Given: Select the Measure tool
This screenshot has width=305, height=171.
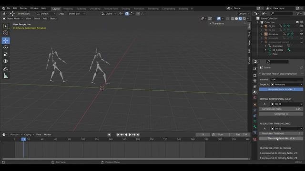Looking at the screenshot, I should [6, 76].
